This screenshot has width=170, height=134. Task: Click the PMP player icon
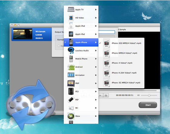71,83
